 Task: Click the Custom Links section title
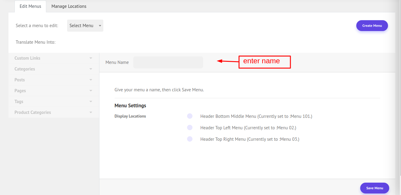pyautogui.click(x=27, y=58)
